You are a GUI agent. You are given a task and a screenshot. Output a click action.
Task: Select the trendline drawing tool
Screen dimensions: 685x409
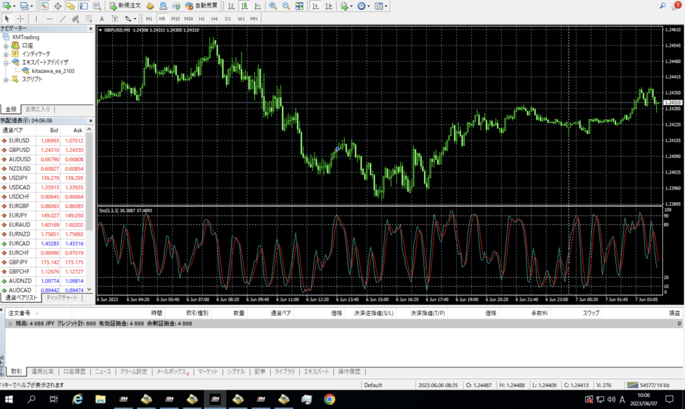tap(62, 19)
